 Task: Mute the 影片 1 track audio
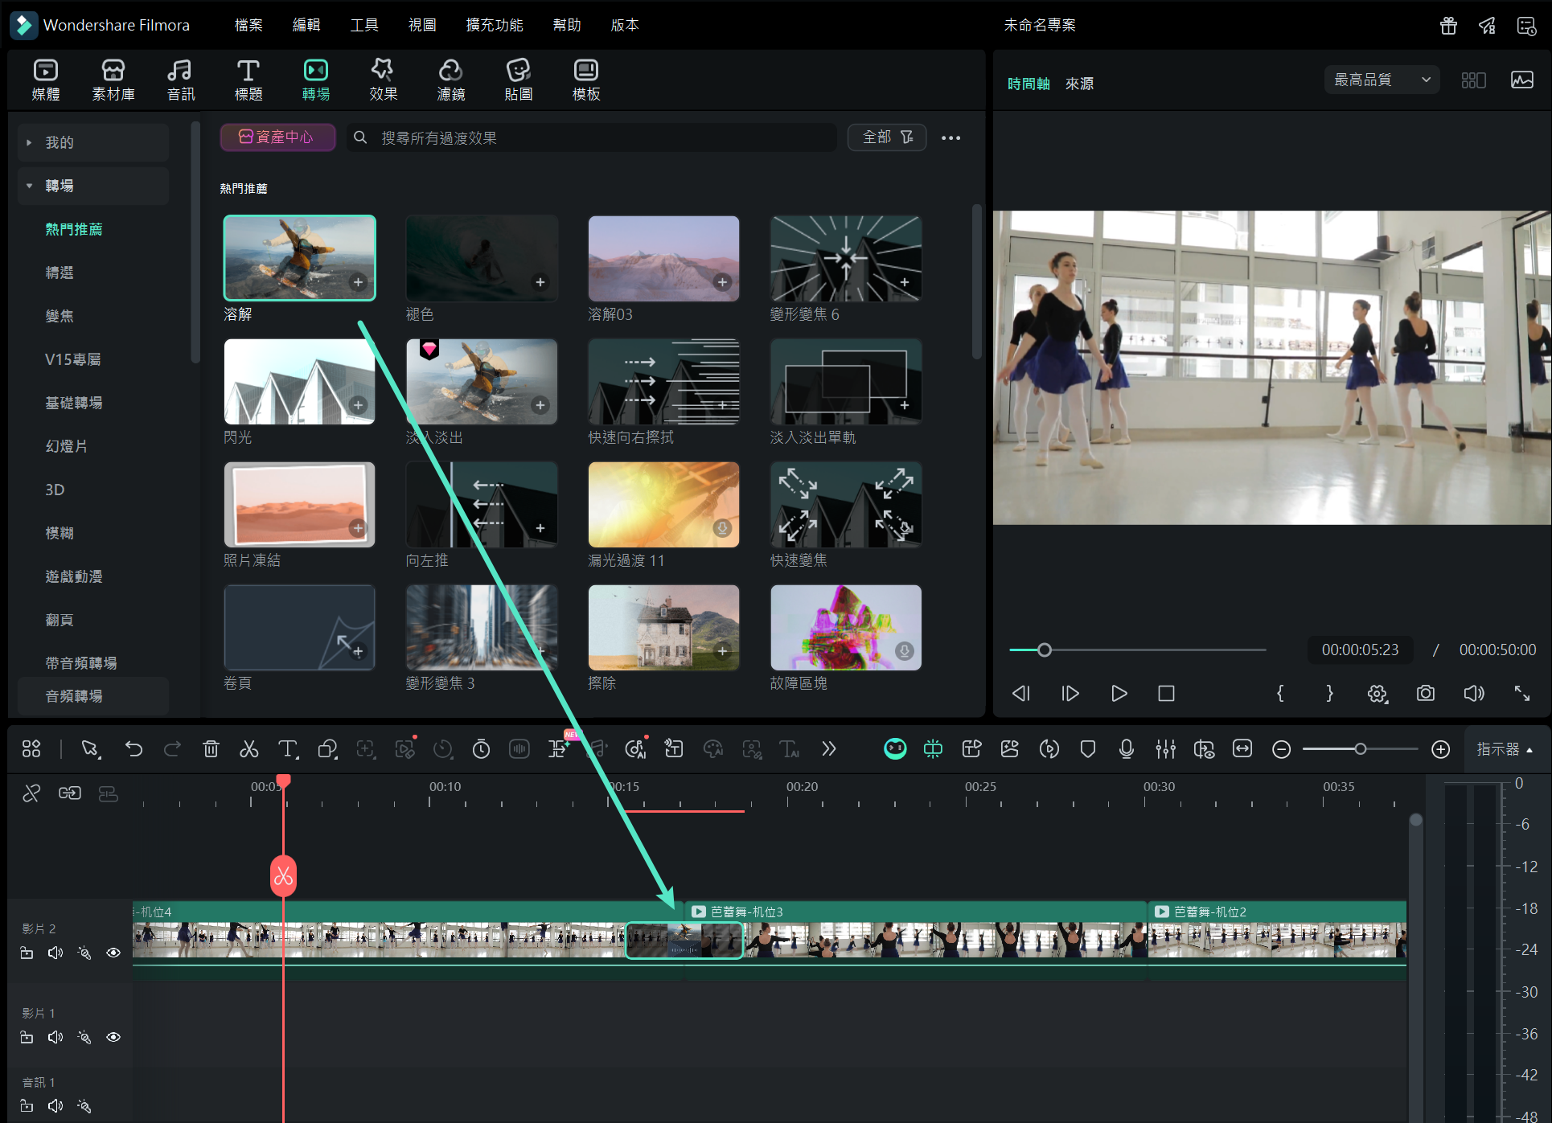click(55, 1037)
